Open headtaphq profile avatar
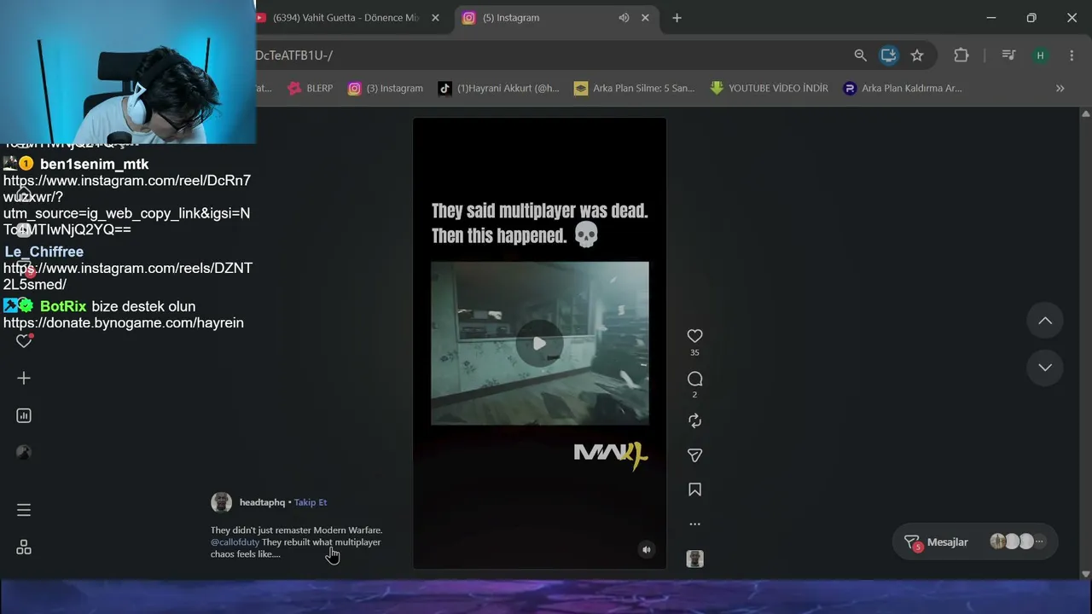 pos(221,502)
